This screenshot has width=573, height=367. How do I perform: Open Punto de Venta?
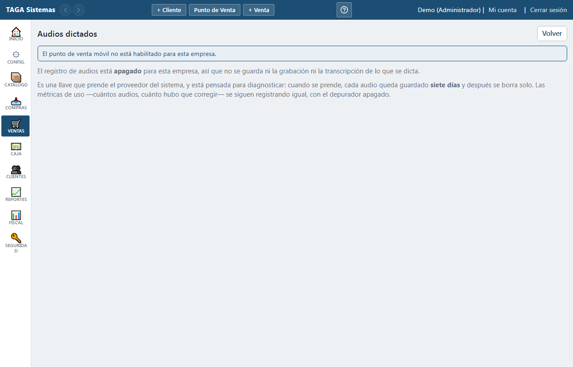click(x=214, y=10)
